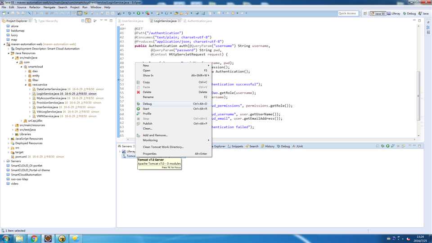Image resolution: width=432 pixels, height=243 pixels.
Task: Click Windows Start button on taskbar
Action: (6, 238)
